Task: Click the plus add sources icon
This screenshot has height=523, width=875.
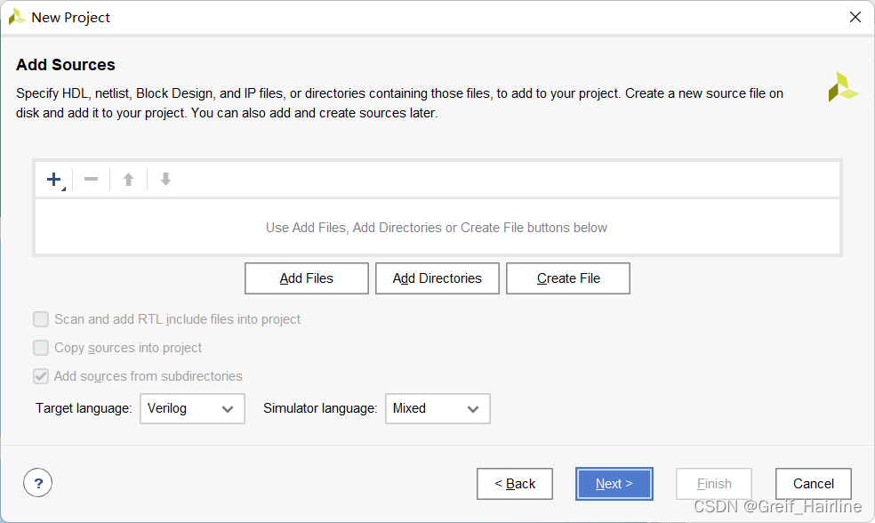Action: pyautogui.click(x=54, y=180)
